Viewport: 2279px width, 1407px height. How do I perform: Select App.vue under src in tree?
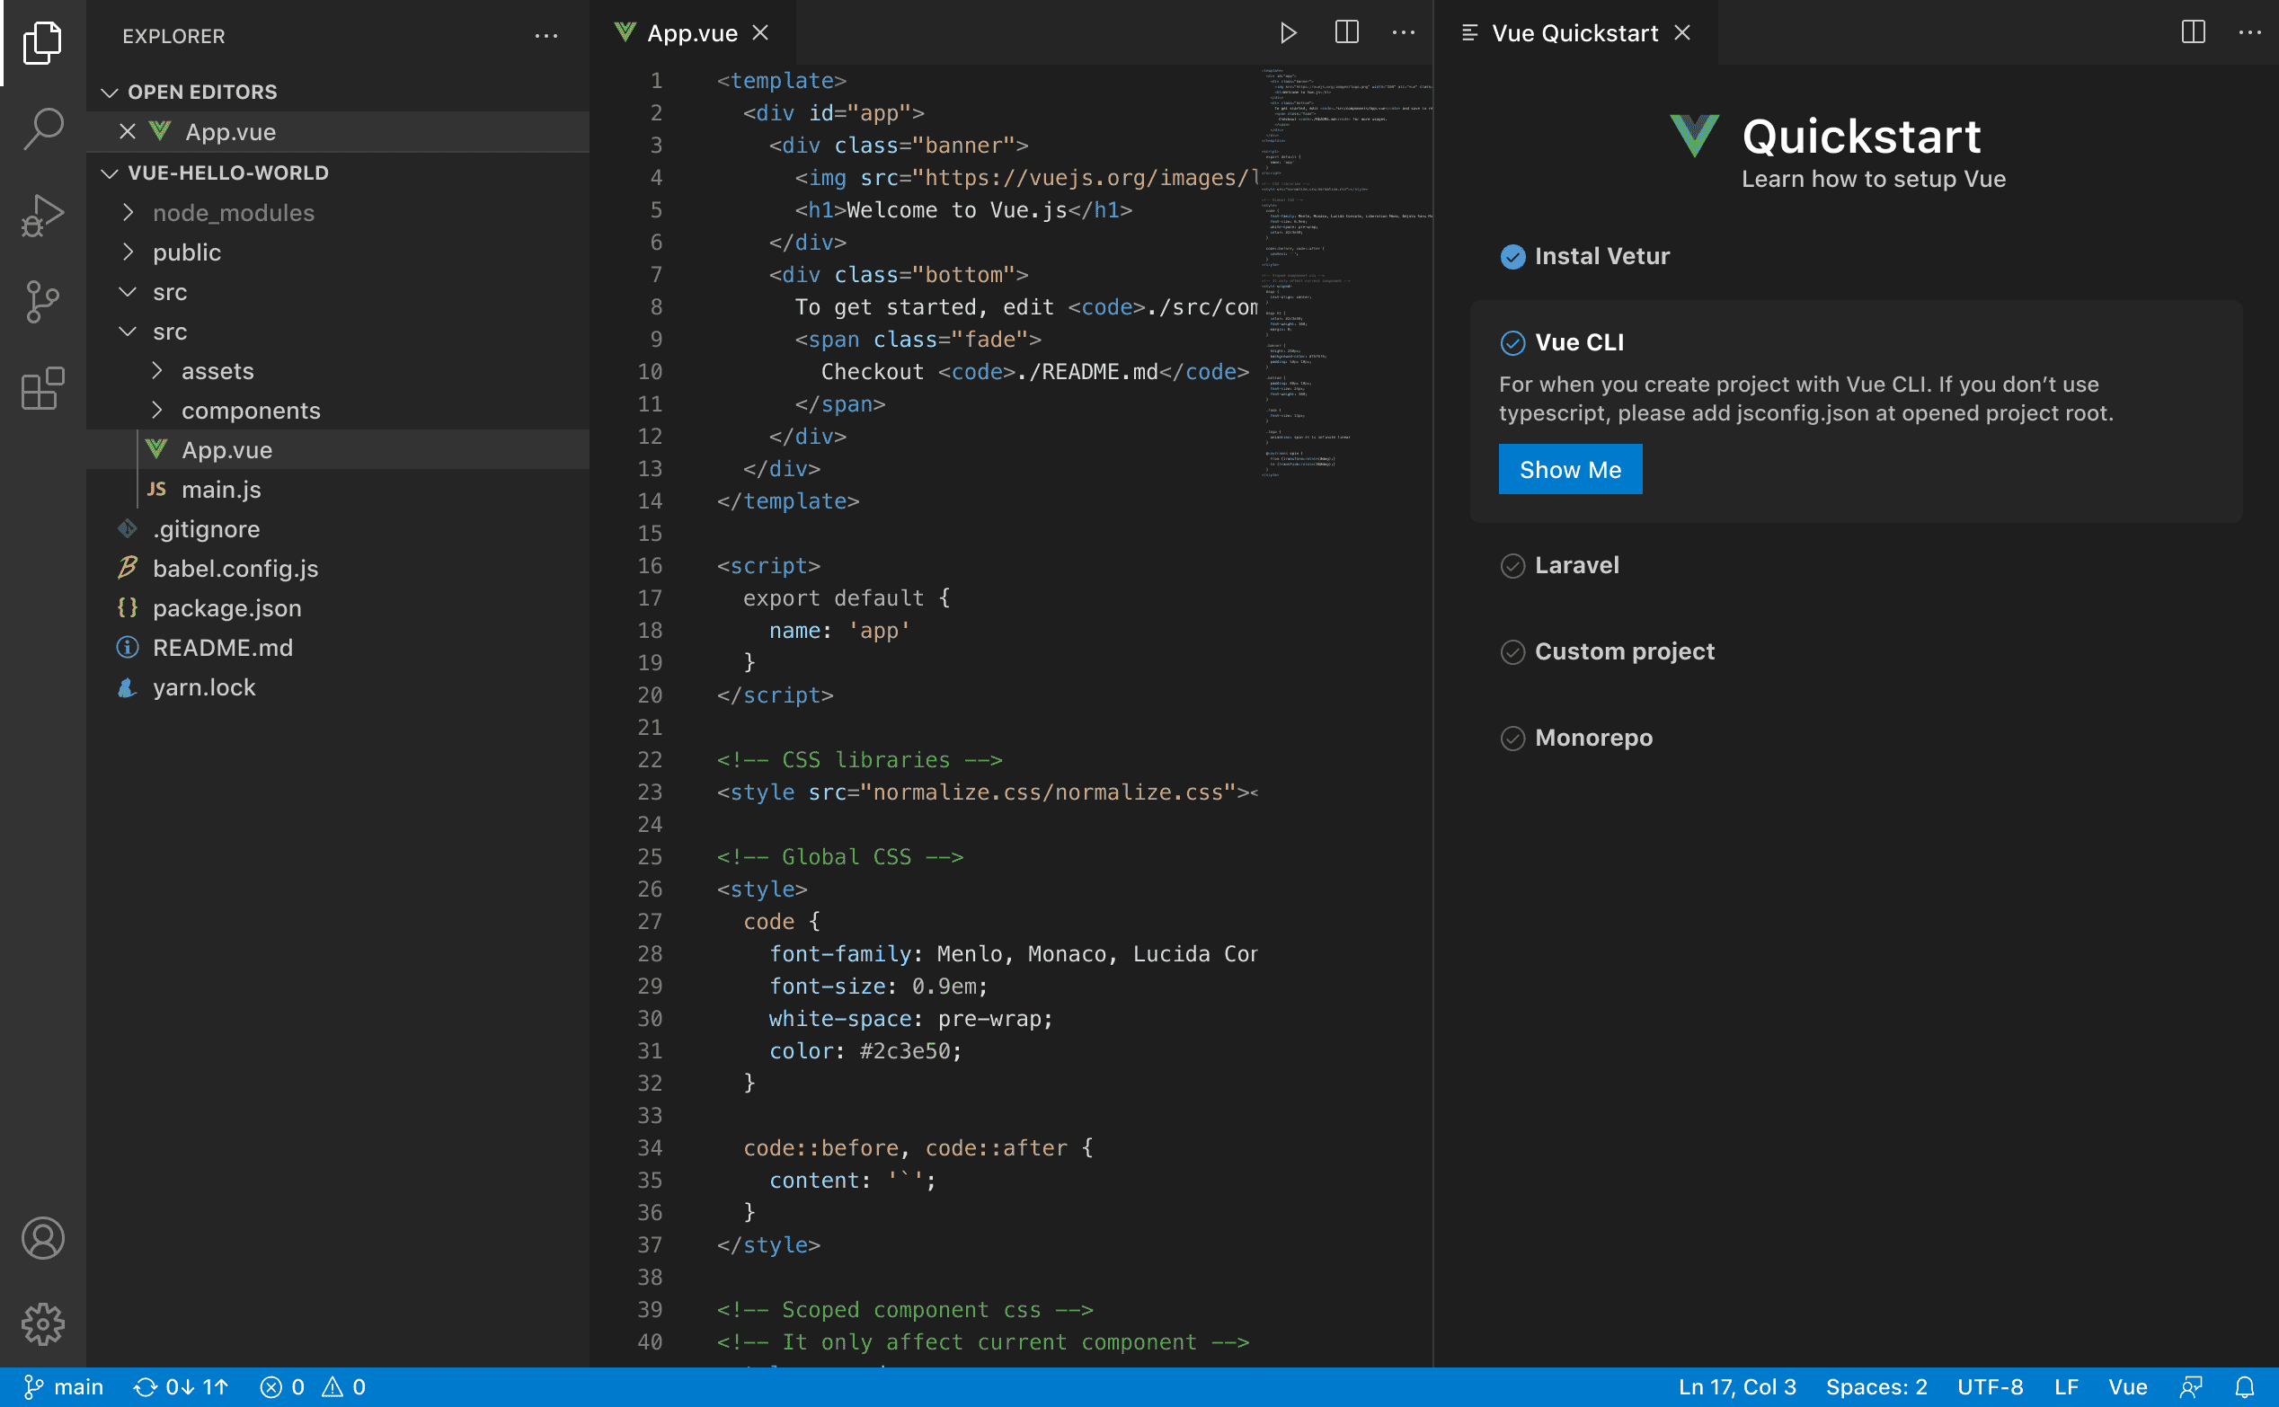[x=338, y=450]
